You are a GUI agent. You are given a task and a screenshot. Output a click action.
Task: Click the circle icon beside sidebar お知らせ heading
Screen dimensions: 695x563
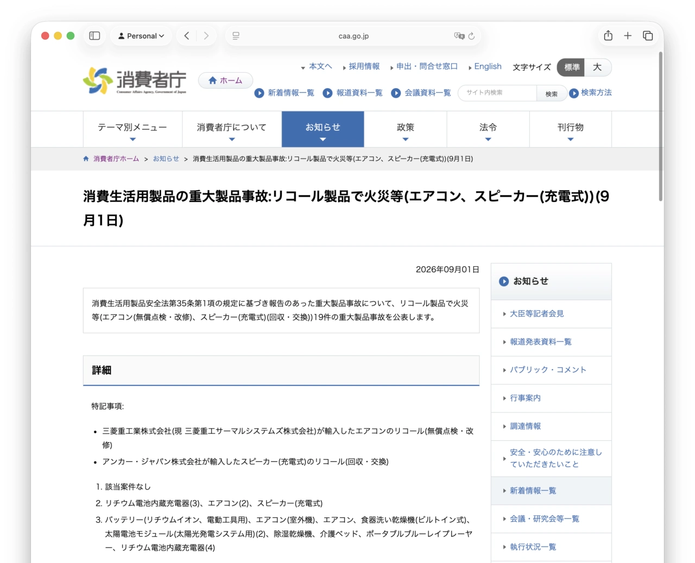504,281
